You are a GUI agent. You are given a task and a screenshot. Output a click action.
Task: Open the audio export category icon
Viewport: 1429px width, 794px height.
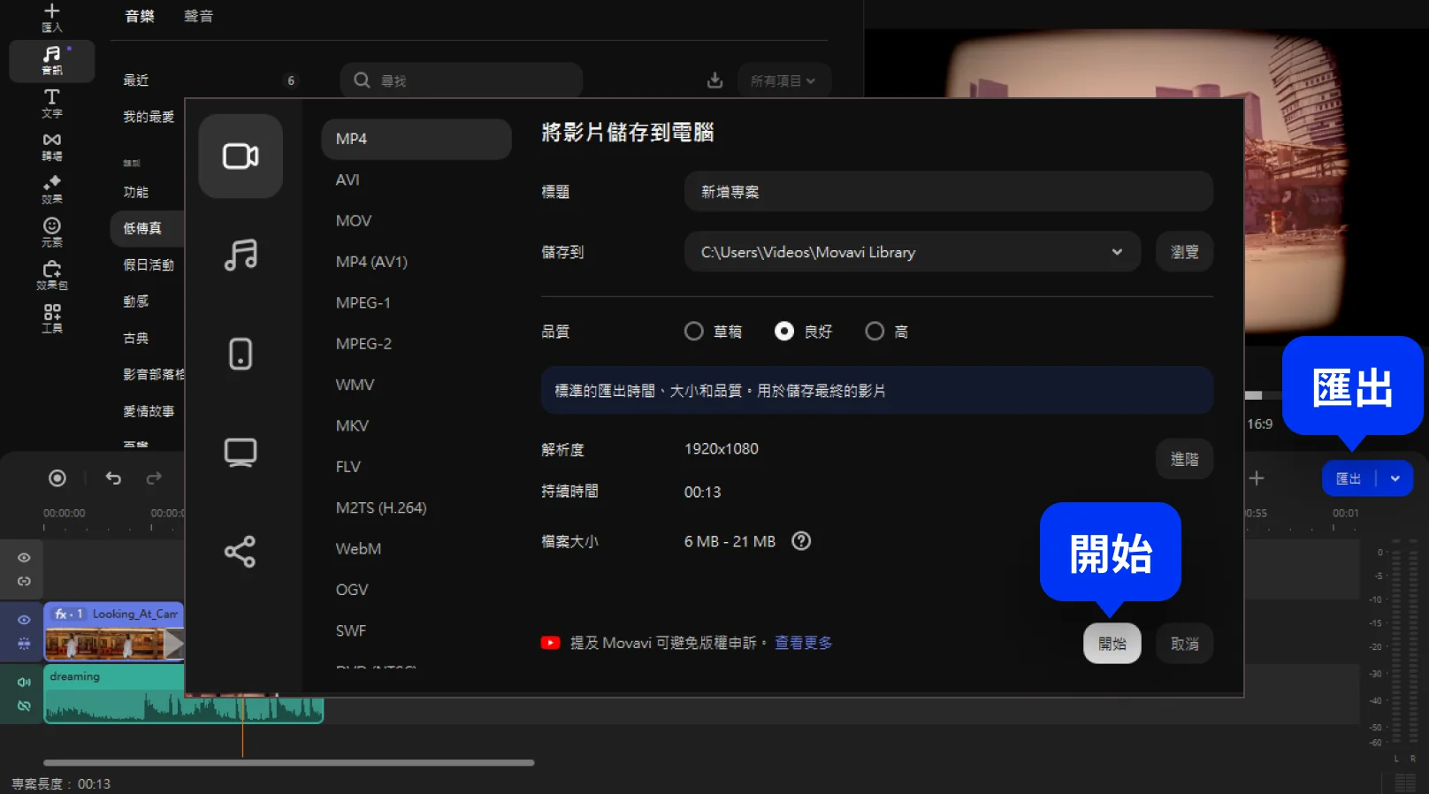pyautogui.click(x=241, y=256)
